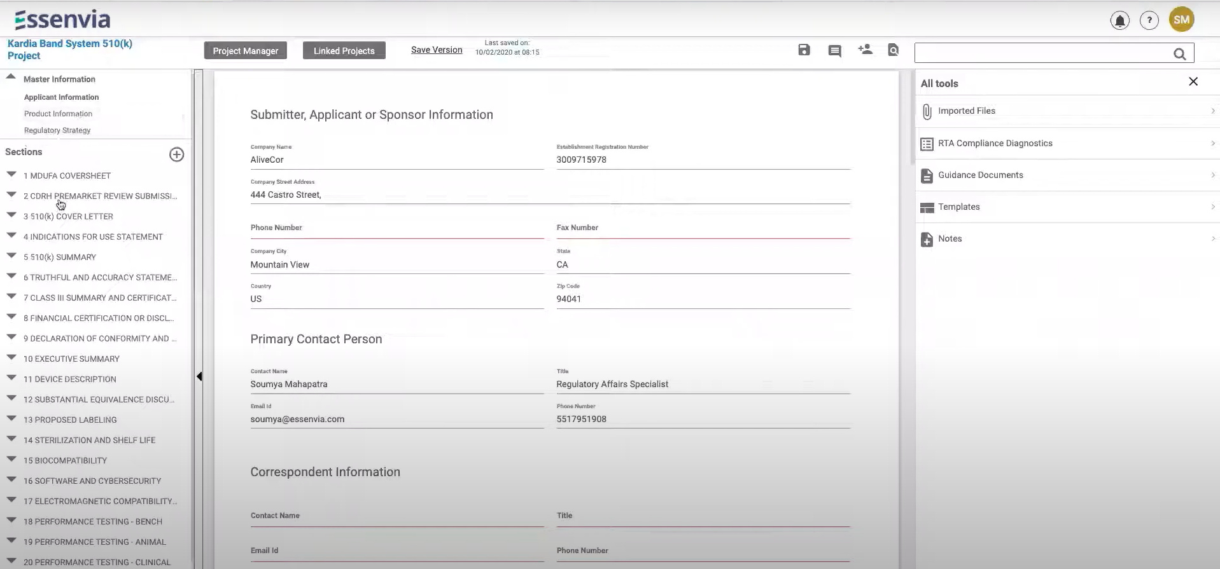1220x569 pixels.
Task: Open the notifications bell icon
Action: pos(1119,20)
